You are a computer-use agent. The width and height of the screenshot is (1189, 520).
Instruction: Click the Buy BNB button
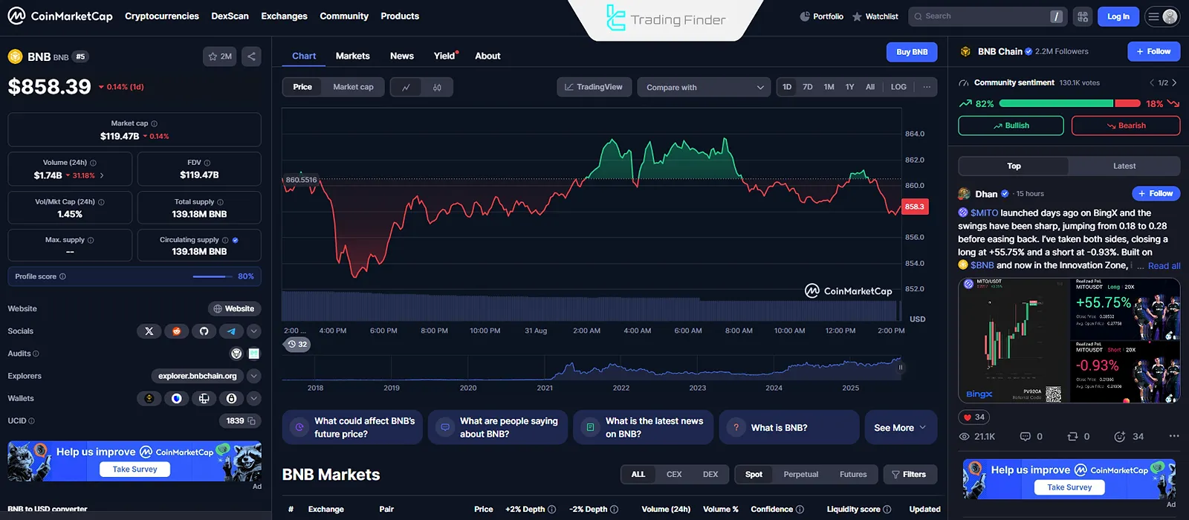pos(912,52)
